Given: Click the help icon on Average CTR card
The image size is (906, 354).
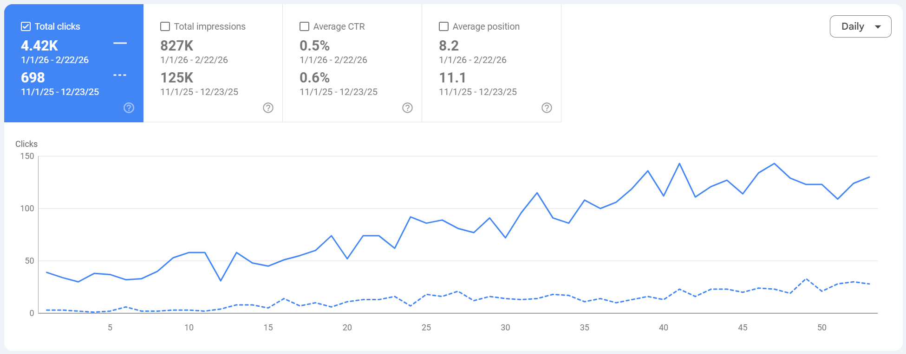Looking at the screenshot, I should [407, 108].
